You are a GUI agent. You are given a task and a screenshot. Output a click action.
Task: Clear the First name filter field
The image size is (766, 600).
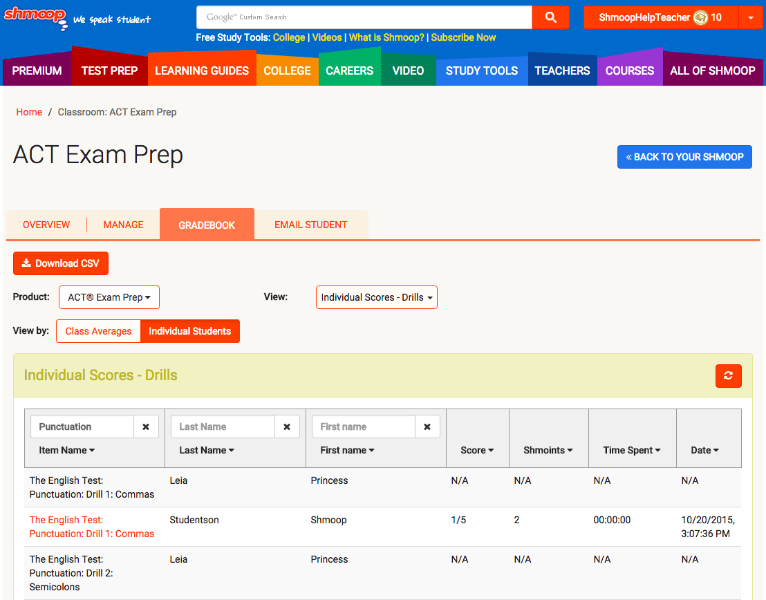point(427,426)
